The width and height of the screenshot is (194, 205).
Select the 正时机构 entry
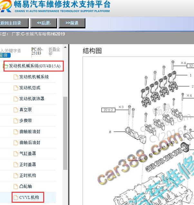(x=28, y=175)
